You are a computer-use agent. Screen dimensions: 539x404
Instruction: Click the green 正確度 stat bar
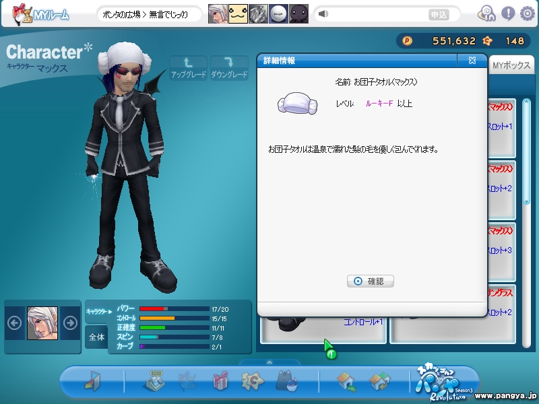[x=175, y=328]
